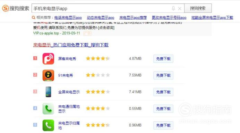
Task: Click the 来电通归属地显示 app icon
Action: click(x=48, y=108)
